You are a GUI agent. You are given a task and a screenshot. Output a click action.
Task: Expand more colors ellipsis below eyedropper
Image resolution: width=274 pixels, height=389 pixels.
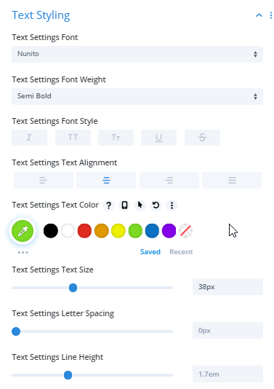tap(23, 252)
